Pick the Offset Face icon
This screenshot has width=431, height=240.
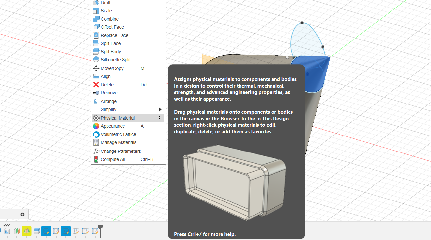[x=96, y=27]
